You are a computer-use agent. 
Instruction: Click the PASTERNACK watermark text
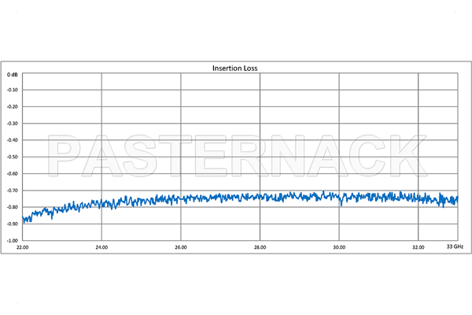235,157
